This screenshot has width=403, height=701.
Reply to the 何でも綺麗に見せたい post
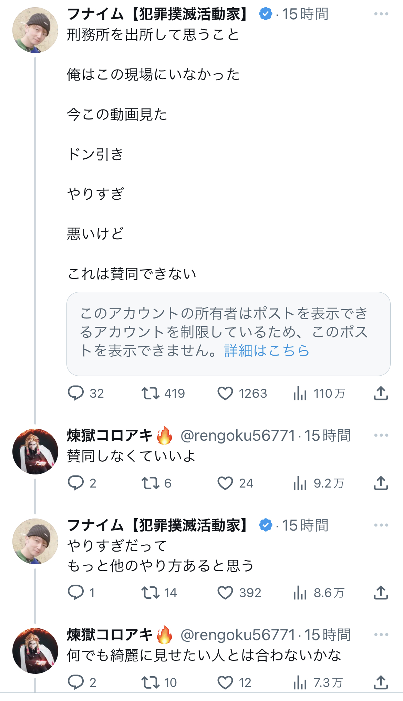(x=76, y=682)
